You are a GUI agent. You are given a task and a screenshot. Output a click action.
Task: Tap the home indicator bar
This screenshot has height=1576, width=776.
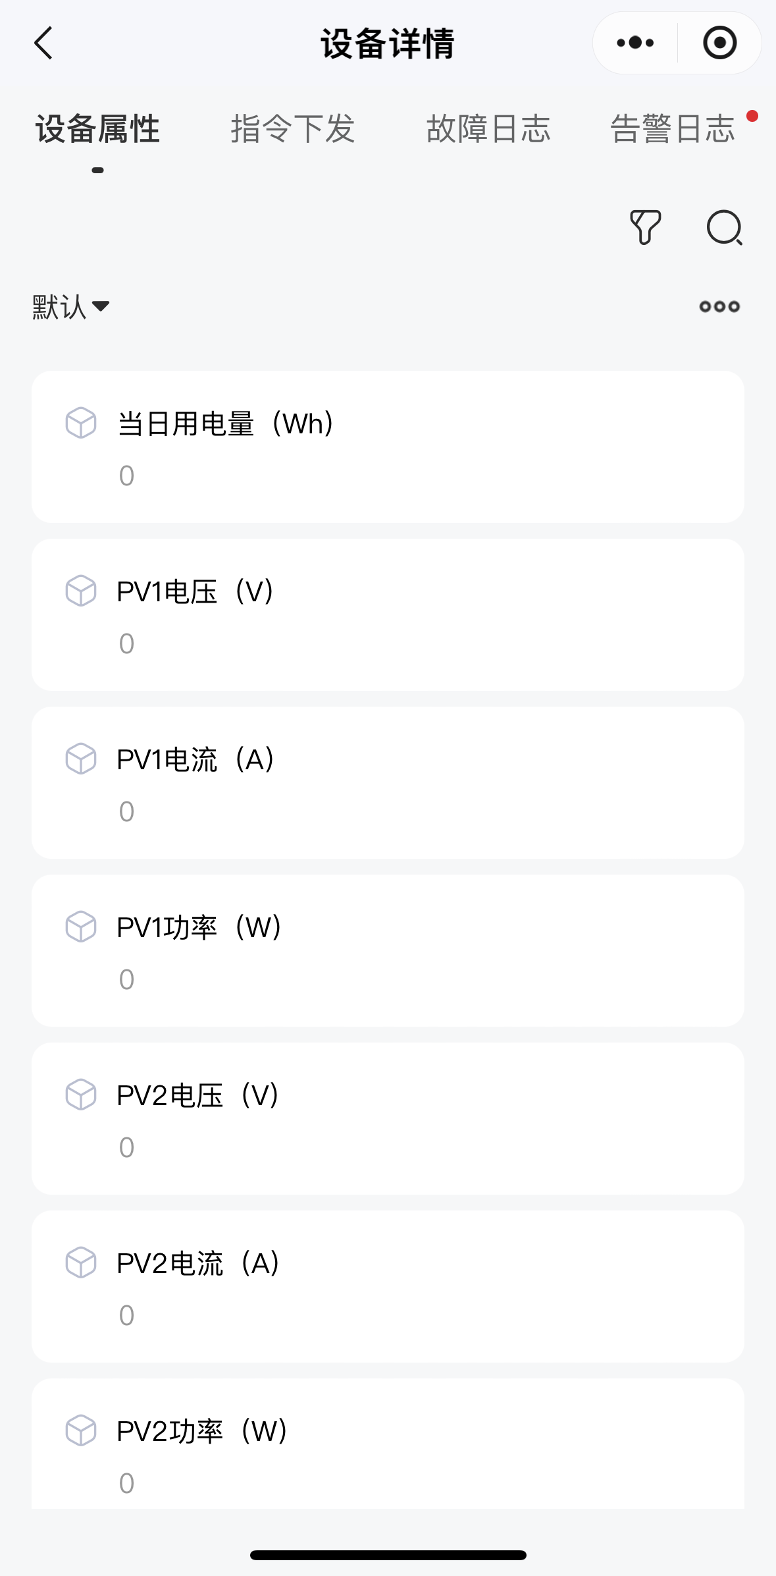pos(388,1555)
